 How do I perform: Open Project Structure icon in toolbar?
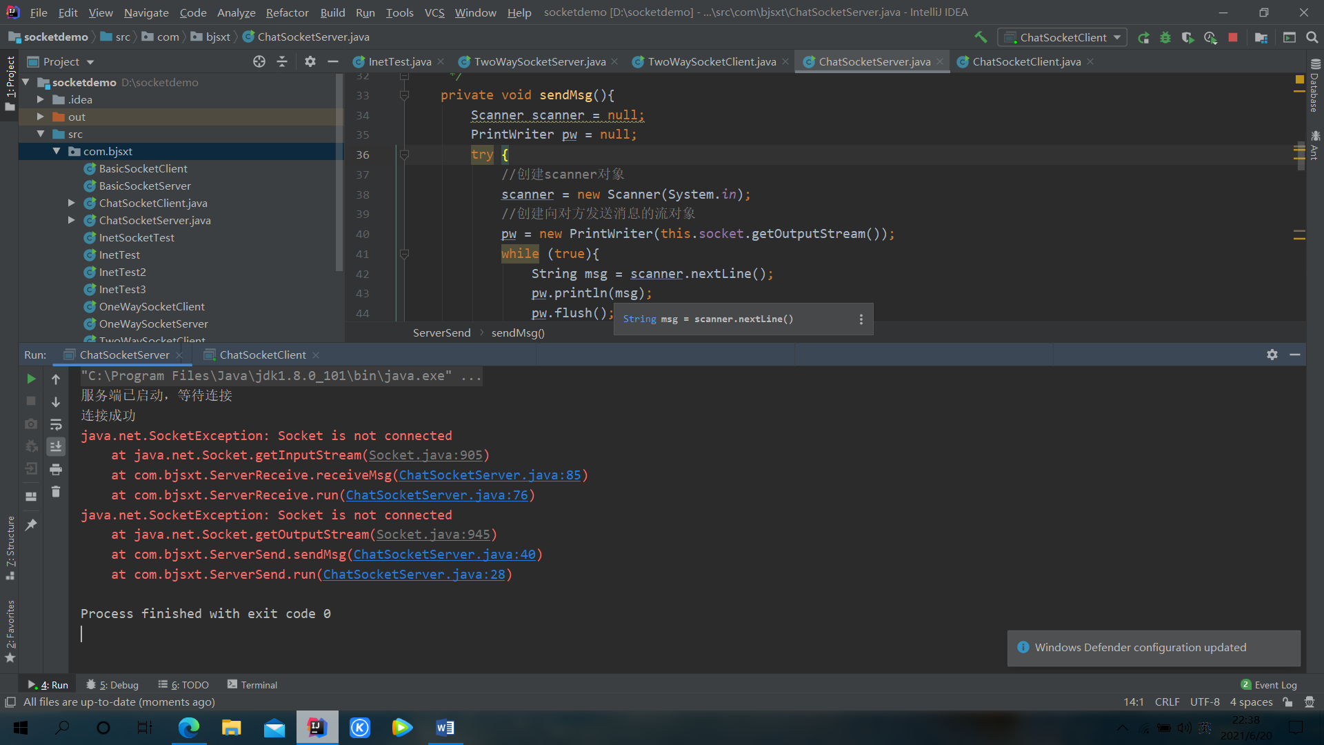coord(1261,37)
